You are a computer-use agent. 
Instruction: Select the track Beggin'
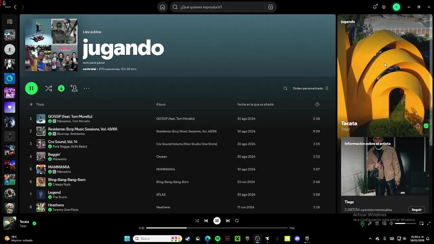pos(54,154)
